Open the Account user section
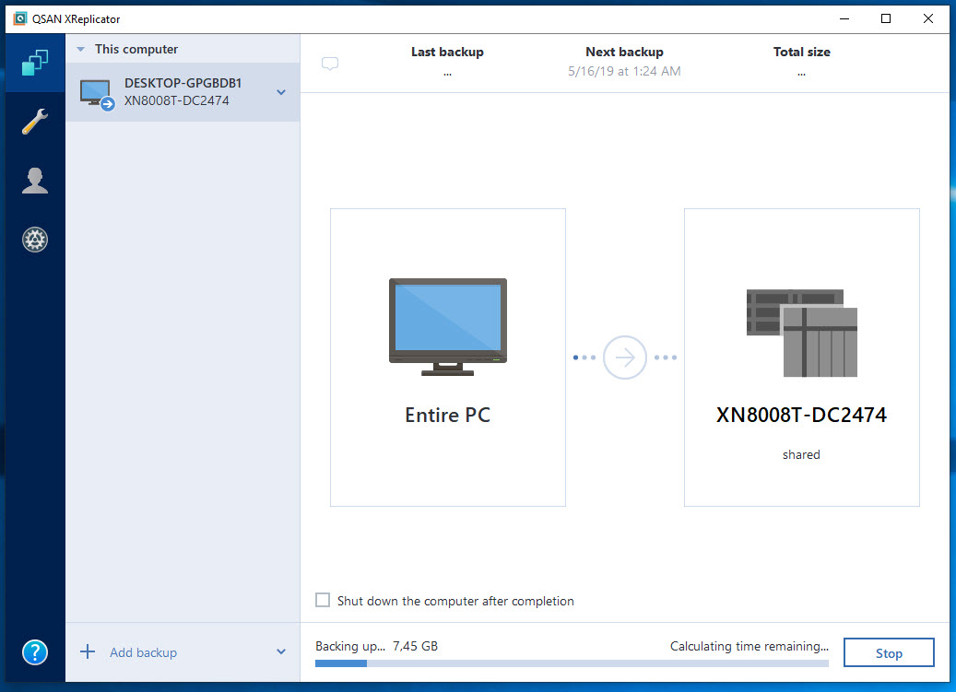Screen dimensions: 956x692 35,181
